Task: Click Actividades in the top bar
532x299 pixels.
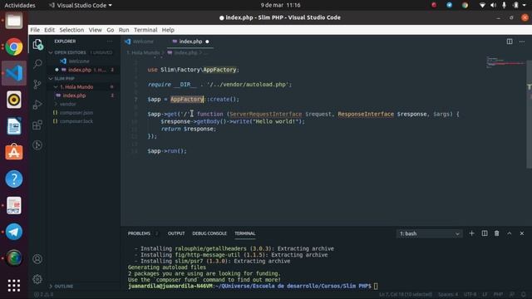Action: pos(20,5)
